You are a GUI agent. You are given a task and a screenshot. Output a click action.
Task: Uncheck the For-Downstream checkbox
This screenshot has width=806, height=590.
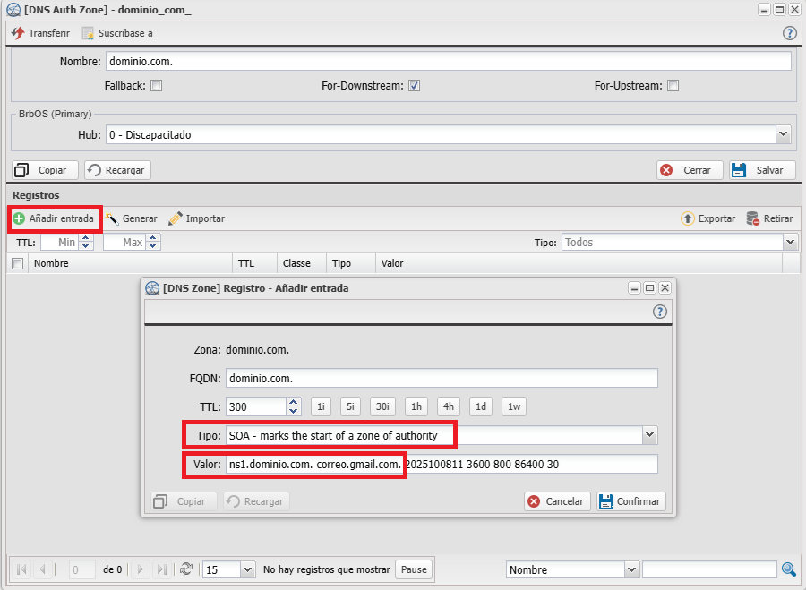[x=415, y=86]
